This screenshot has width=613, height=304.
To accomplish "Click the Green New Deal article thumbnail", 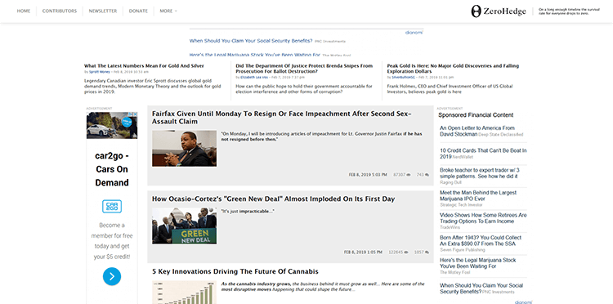I will pos(184,226).
